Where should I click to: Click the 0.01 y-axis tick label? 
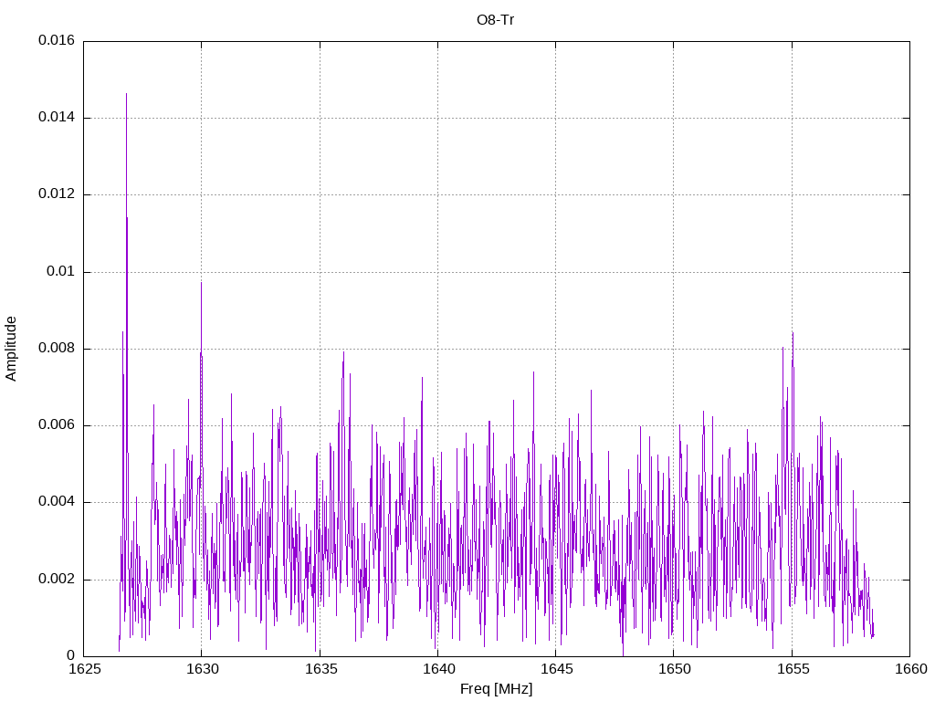pos(60,272)
